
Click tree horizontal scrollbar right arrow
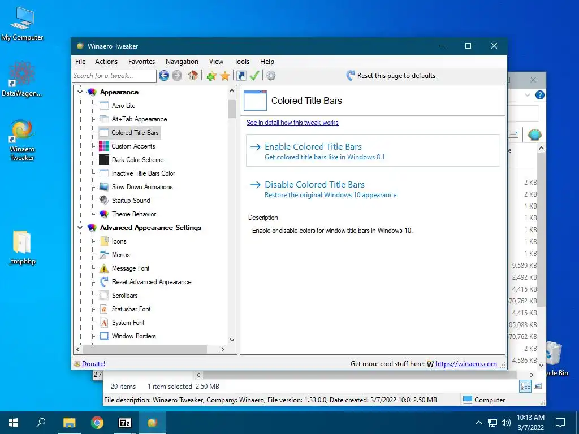coord(222,349)
